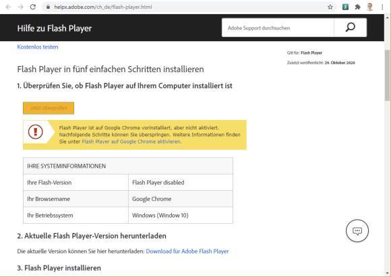Open Flash Player auf Google Chrome aktivieren link
This screenshot has height=277, width=391.
(x=131, y=142)
